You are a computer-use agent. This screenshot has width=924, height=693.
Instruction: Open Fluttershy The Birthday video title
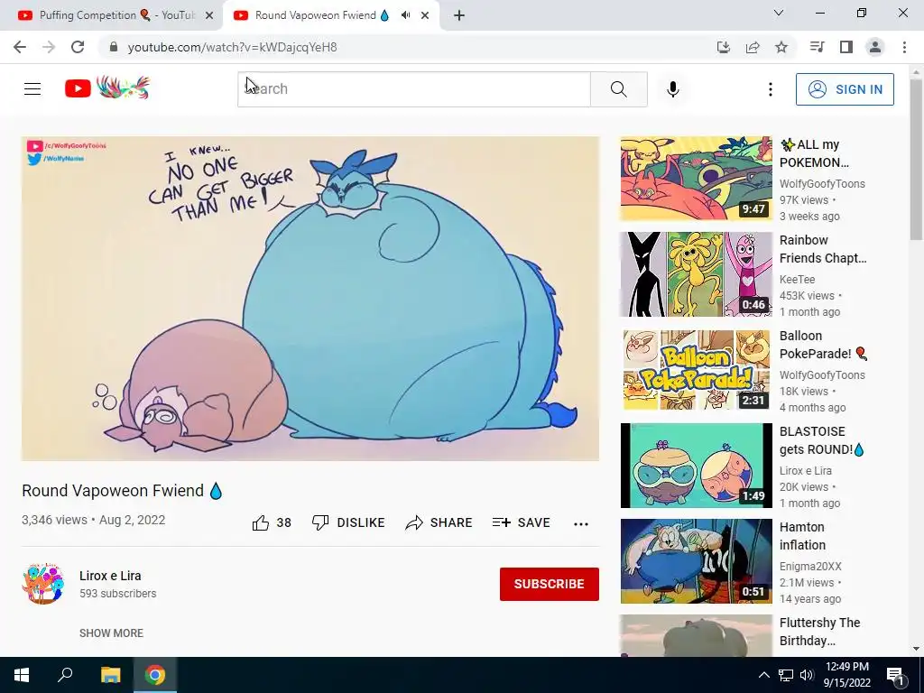tap(819, 632)
